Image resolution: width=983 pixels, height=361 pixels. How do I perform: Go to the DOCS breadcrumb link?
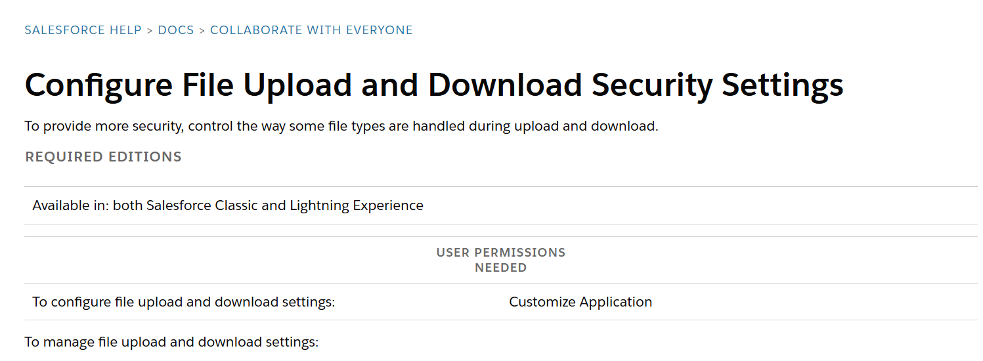pyautogui.click(x=176, y=30)
